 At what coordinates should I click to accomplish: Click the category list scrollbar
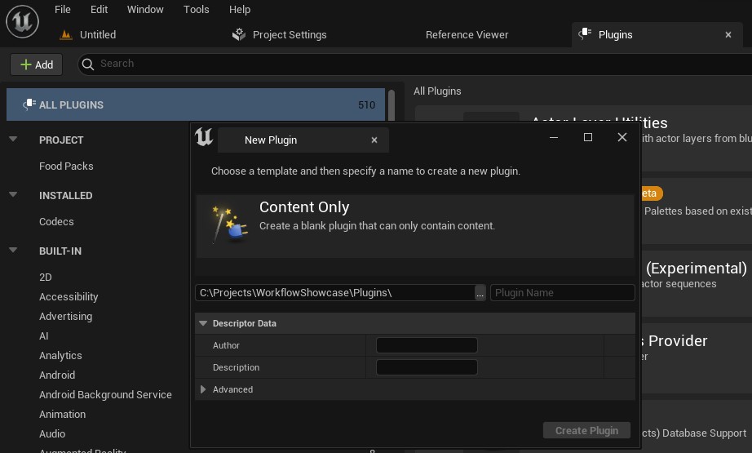(391, 105)
